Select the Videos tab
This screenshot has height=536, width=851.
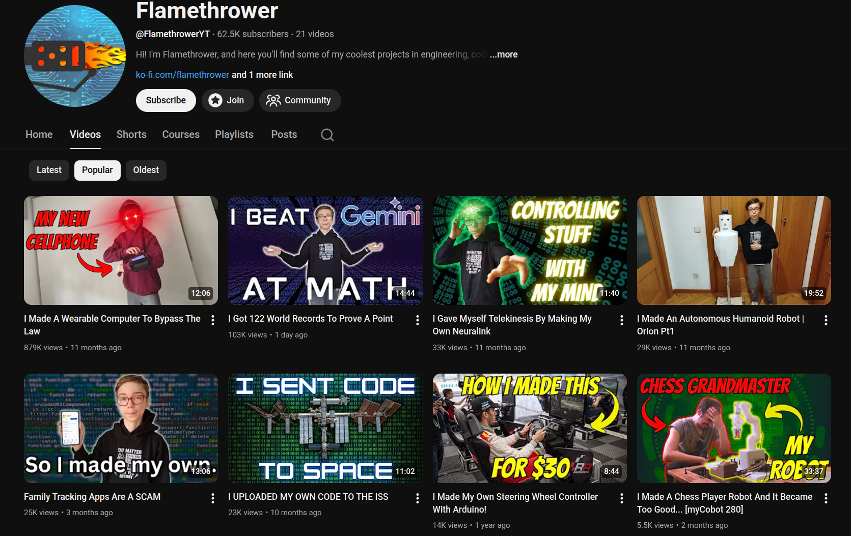coord(85,134)
